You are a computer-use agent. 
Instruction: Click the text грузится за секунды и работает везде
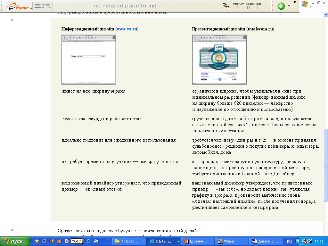pos(102,119)
